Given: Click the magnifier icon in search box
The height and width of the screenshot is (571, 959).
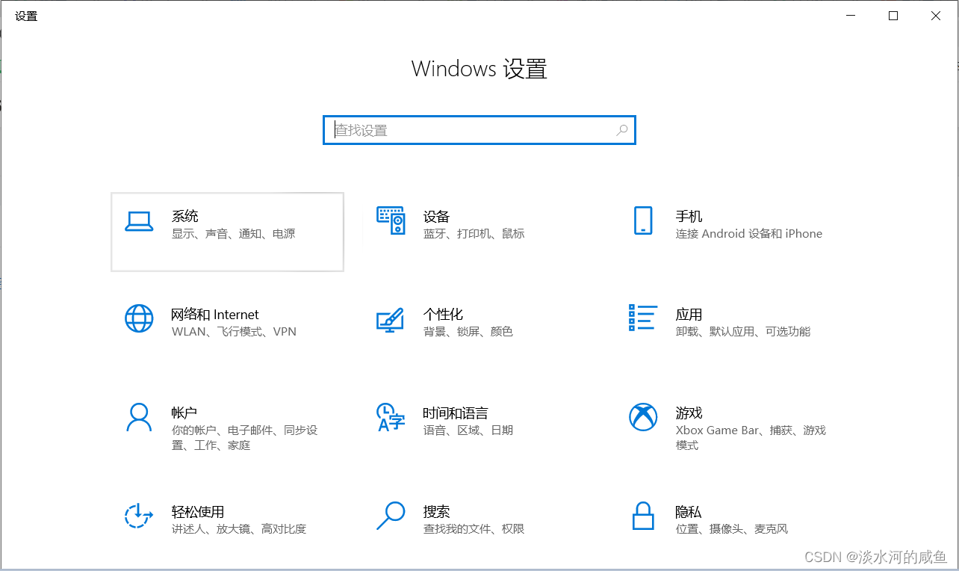Looking at the screenshot, I should click(x=621, y=130).
